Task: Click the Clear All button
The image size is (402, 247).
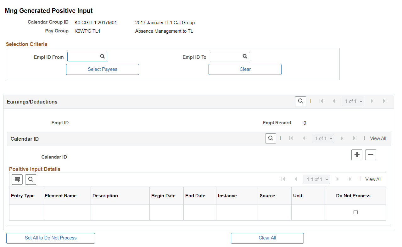Action: click(267, 238)
